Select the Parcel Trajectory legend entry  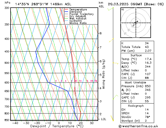(81, 14)
